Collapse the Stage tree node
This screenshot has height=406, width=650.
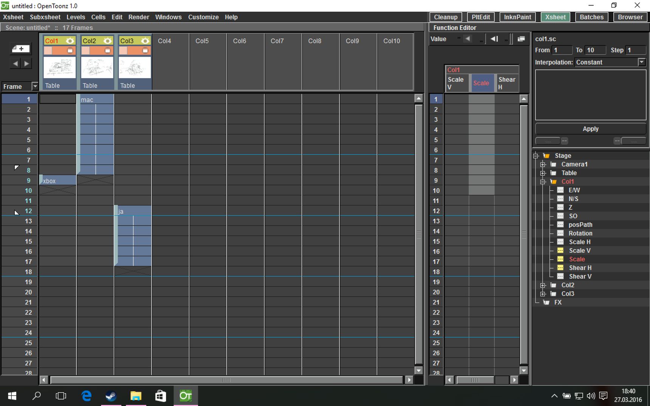coord(536,156)
